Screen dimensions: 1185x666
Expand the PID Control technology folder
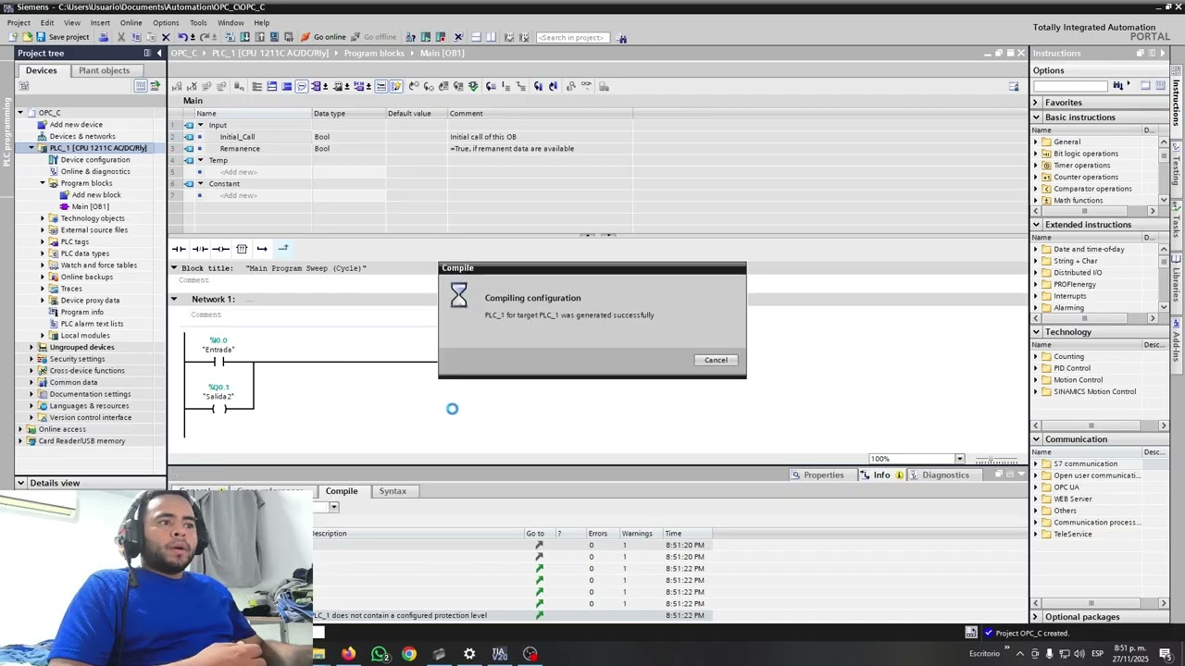[1036, 368]
